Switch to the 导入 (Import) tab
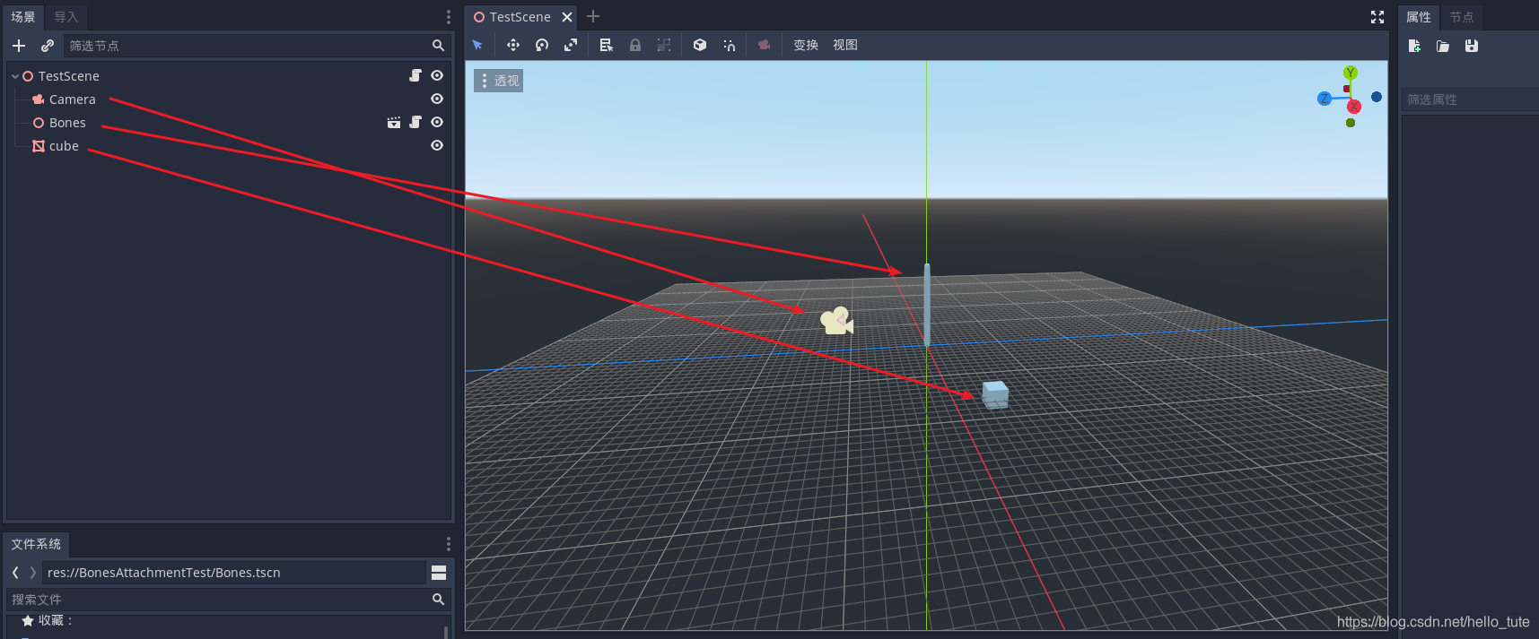 (x=66, y=17)
